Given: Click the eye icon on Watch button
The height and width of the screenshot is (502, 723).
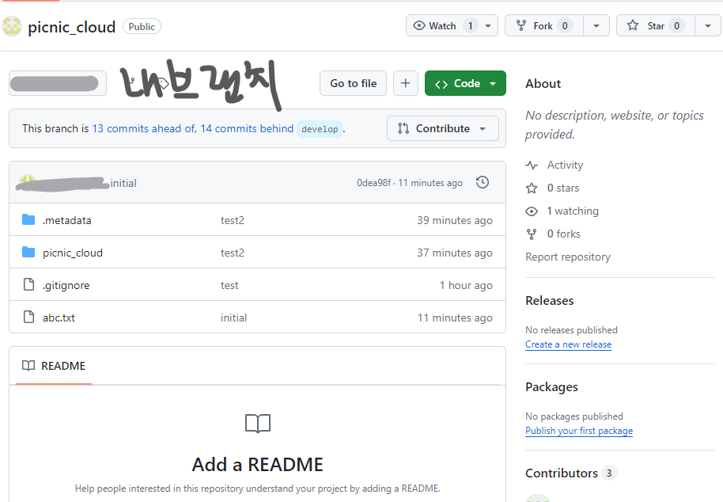Looking at the screenshot, I should (x=418, y=25).
